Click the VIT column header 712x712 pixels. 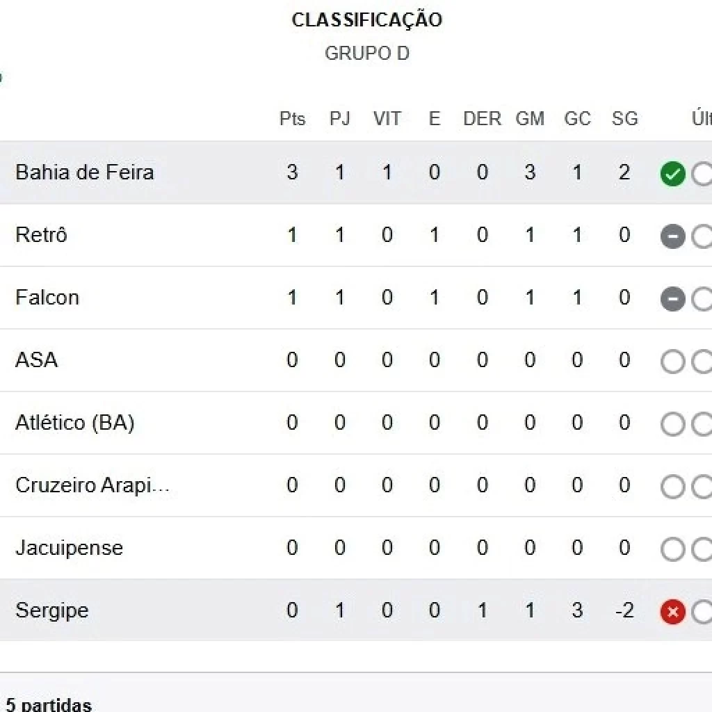[x=387, y=119]
